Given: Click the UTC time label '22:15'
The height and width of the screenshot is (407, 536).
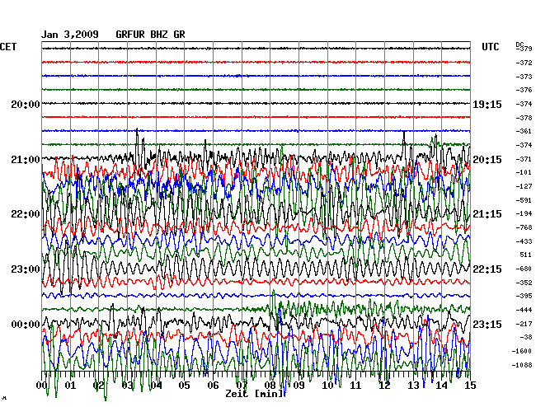Looking at the screenshot, I should (x=487, y=269).
